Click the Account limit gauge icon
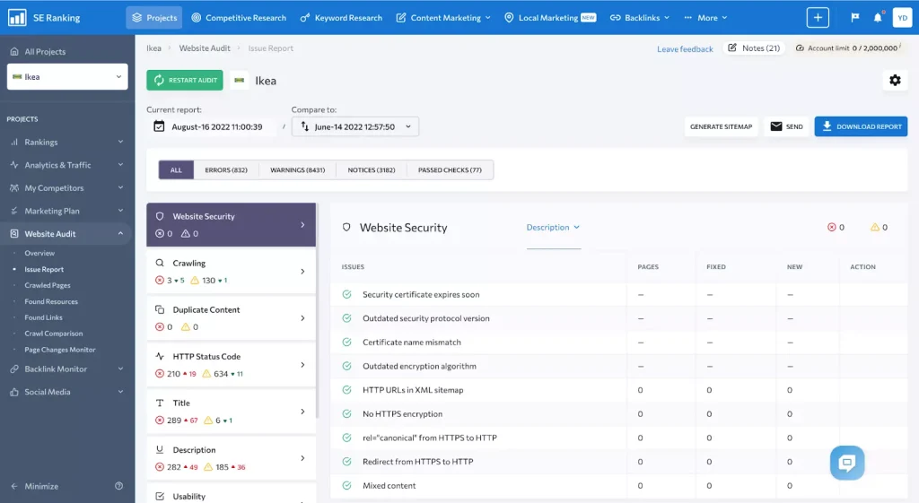The height and width of the screenshot is (503, 919). tap(800, 48)
